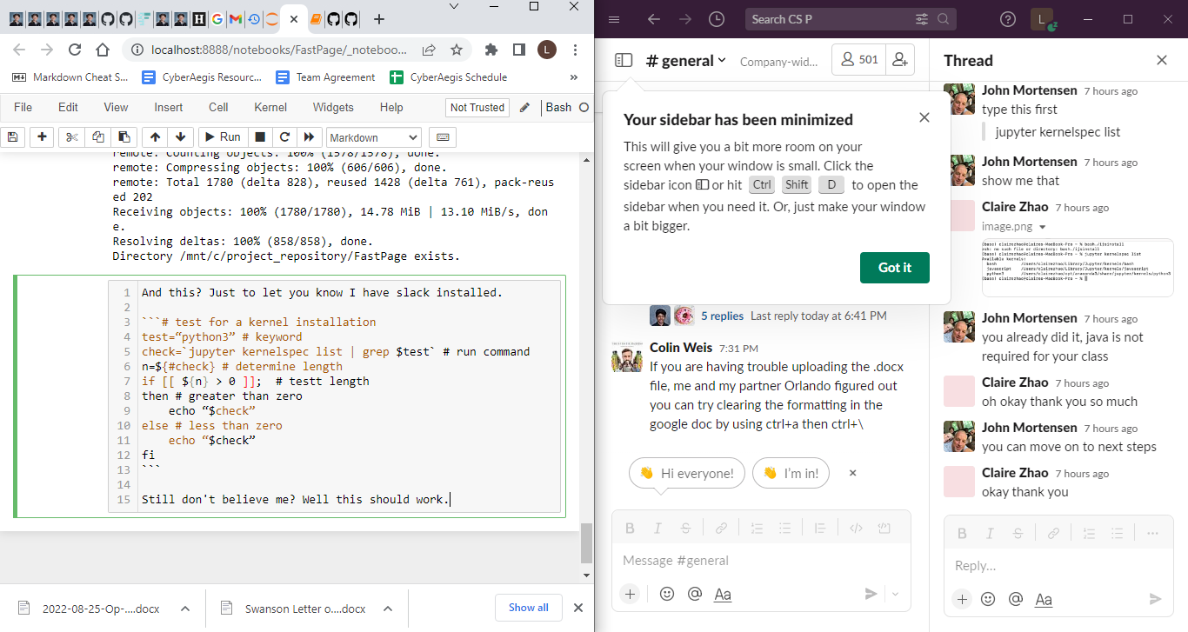Toggle formatting toolbar in thread reply box
The width and height of the screenshot is (1188, 632).
[1044, 599]
